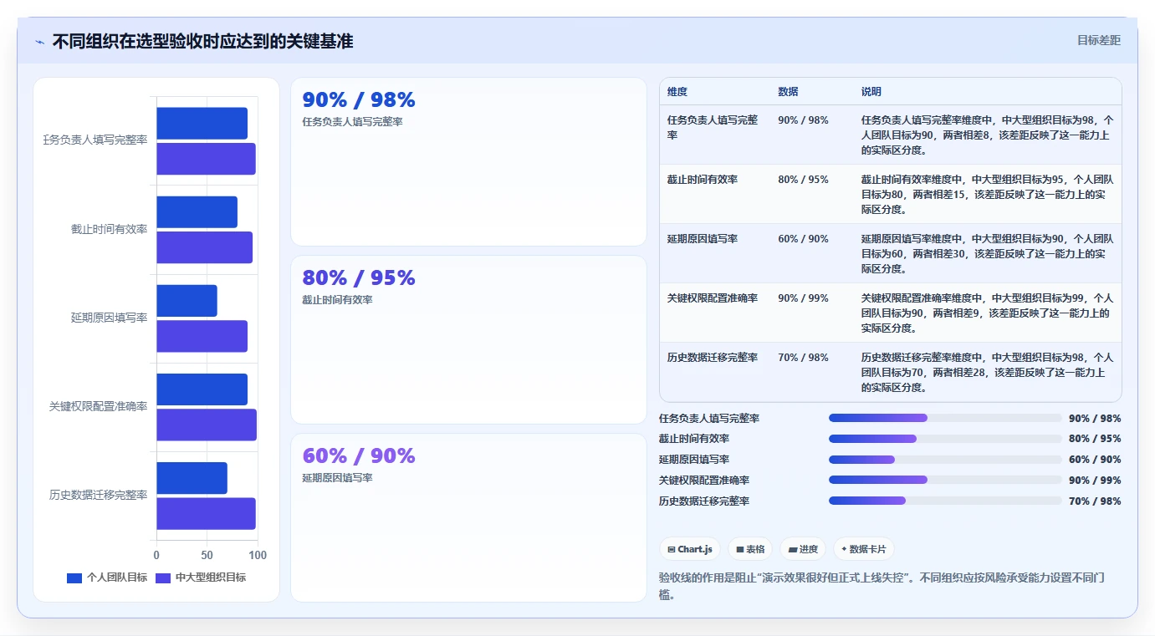Click the chart axis label 截止时间有效率

click(110, 230)
